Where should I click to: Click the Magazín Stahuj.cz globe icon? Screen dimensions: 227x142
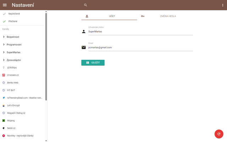click(x=4, y=113)
